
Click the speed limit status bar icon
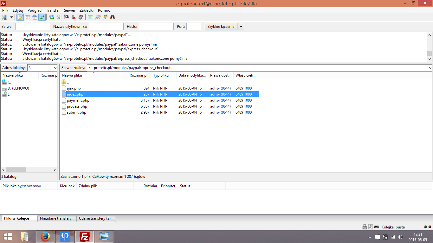pos(377,227)
